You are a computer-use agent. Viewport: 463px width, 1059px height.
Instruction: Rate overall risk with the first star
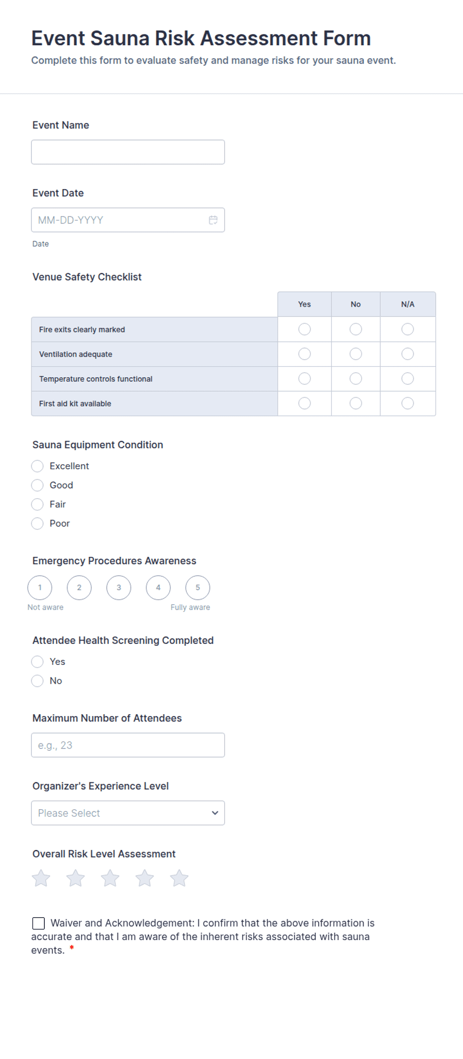[41, 878]
